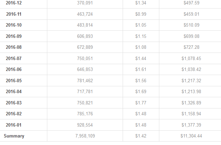Click the 2016-04 row header
This screenshot has height=145, width=221.
tap(14, 92)
